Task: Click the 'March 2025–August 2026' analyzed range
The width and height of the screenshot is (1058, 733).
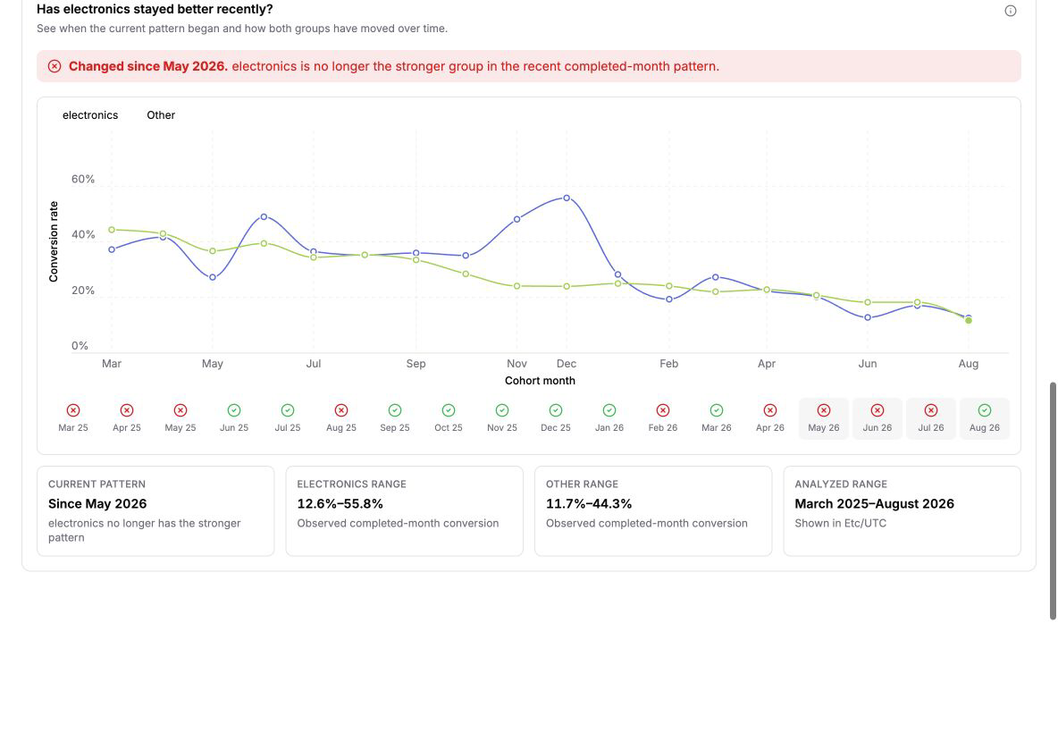Action: (875, 503)
